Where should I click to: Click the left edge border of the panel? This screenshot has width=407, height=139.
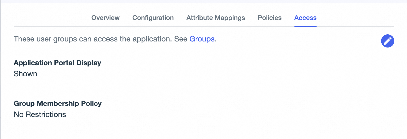[x=1, y=69]
